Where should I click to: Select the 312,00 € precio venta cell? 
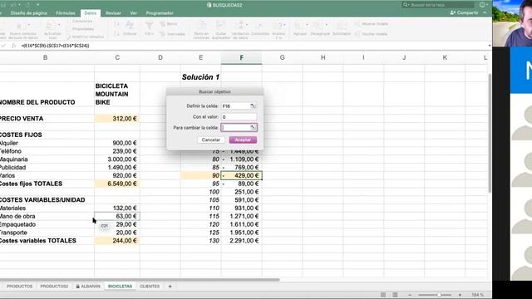point(117,119)
